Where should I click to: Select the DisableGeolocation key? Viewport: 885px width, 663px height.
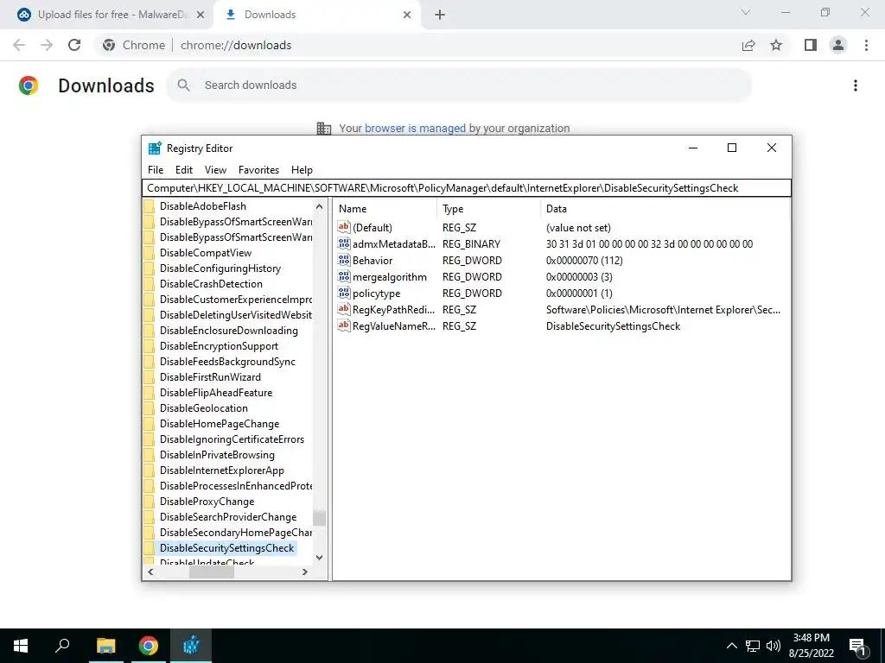click(204, 408)
